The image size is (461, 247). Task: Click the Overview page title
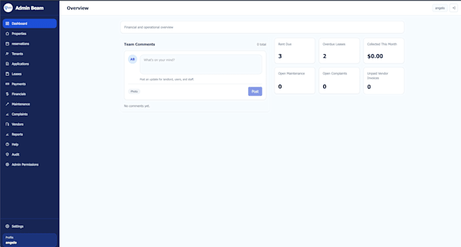[x=77, y=8]
